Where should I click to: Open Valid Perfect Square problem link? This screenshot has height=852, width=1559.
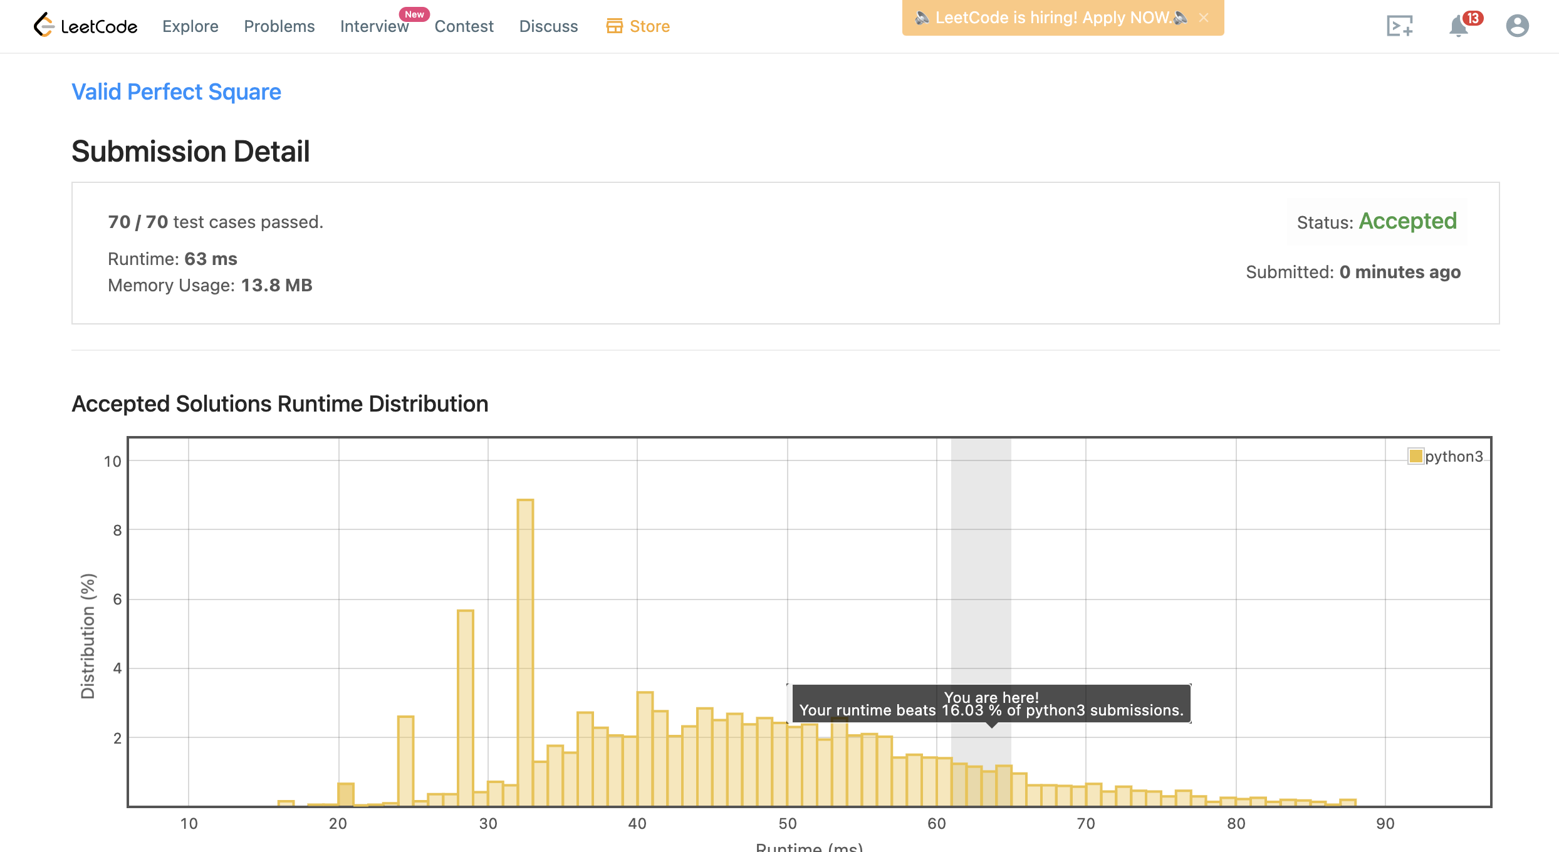(176, 91)
